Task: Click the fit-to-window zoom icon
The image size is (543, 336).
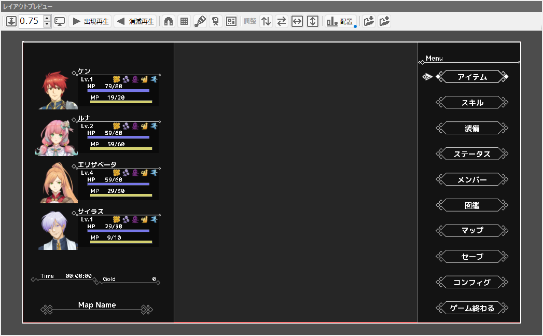Action: pos(11,21)
